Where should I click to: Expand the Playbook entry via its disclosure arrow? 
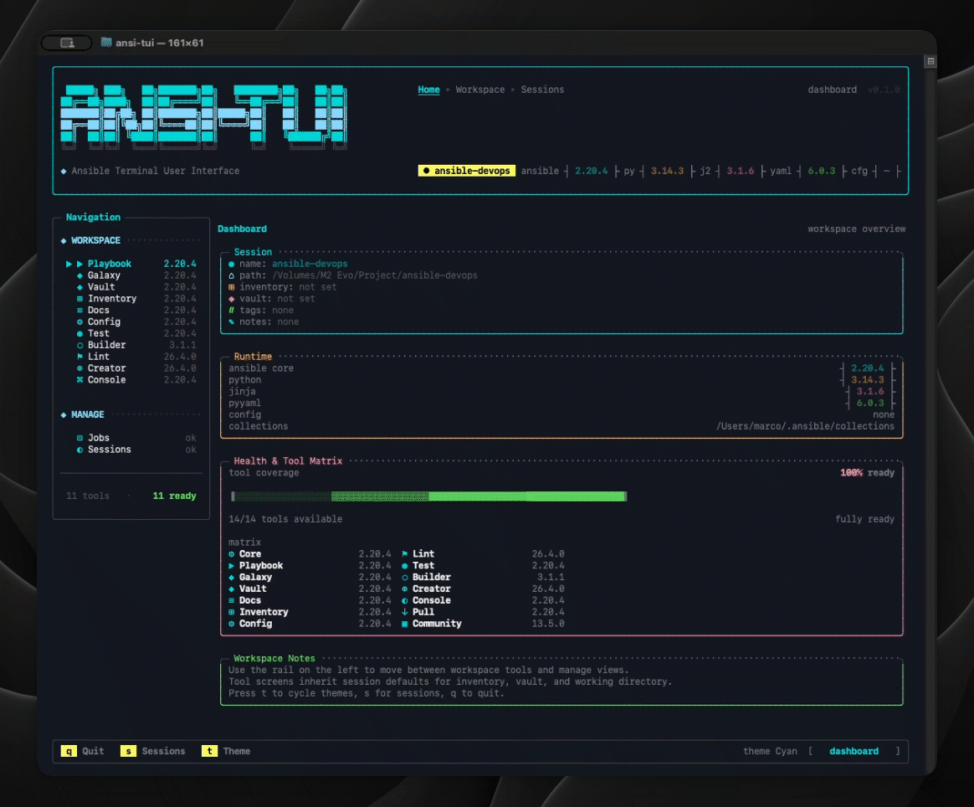[x=69, y=263]
